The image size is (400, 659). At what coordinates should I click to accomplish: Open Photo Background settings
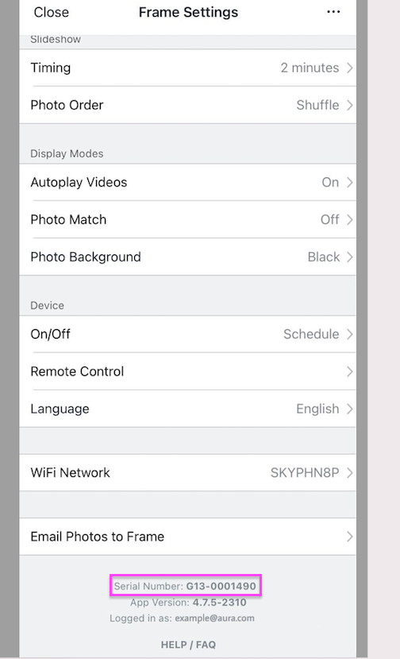(187, 257)
